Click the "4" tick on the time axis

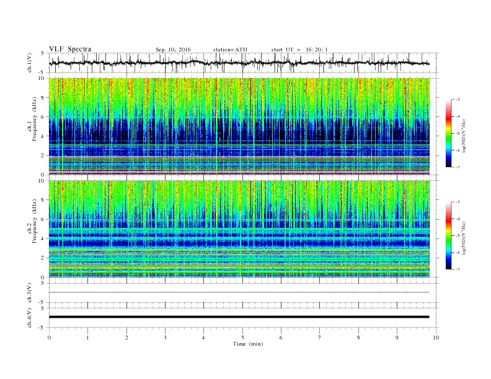(x=203, y=338)
